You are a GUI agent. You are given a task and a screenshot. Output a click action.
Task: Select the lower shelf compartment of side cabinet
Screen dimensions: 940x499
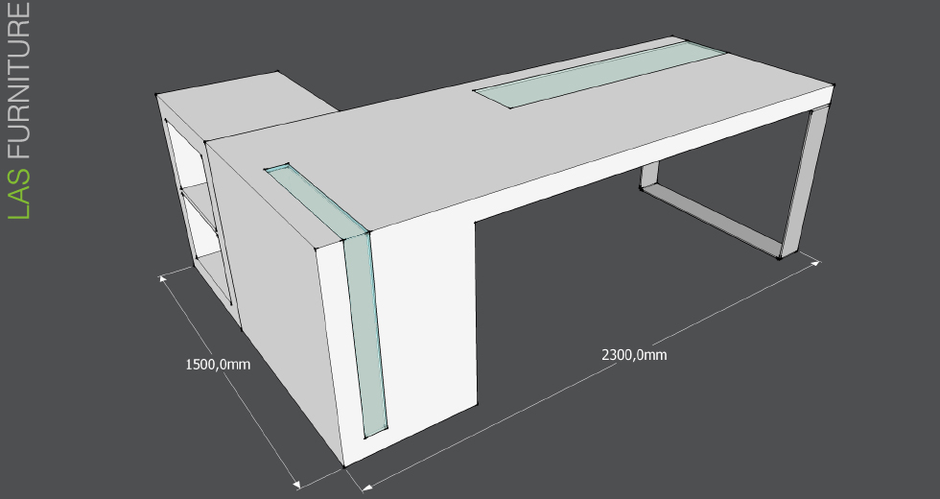[203, 228]
